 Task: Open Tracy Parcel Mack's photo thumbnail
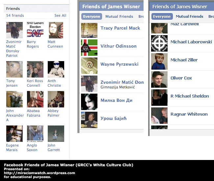(x=89, y=30)
